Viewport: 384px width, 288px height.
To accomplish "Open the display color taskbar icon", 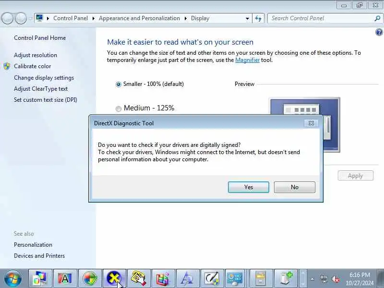I will point(40,278).
